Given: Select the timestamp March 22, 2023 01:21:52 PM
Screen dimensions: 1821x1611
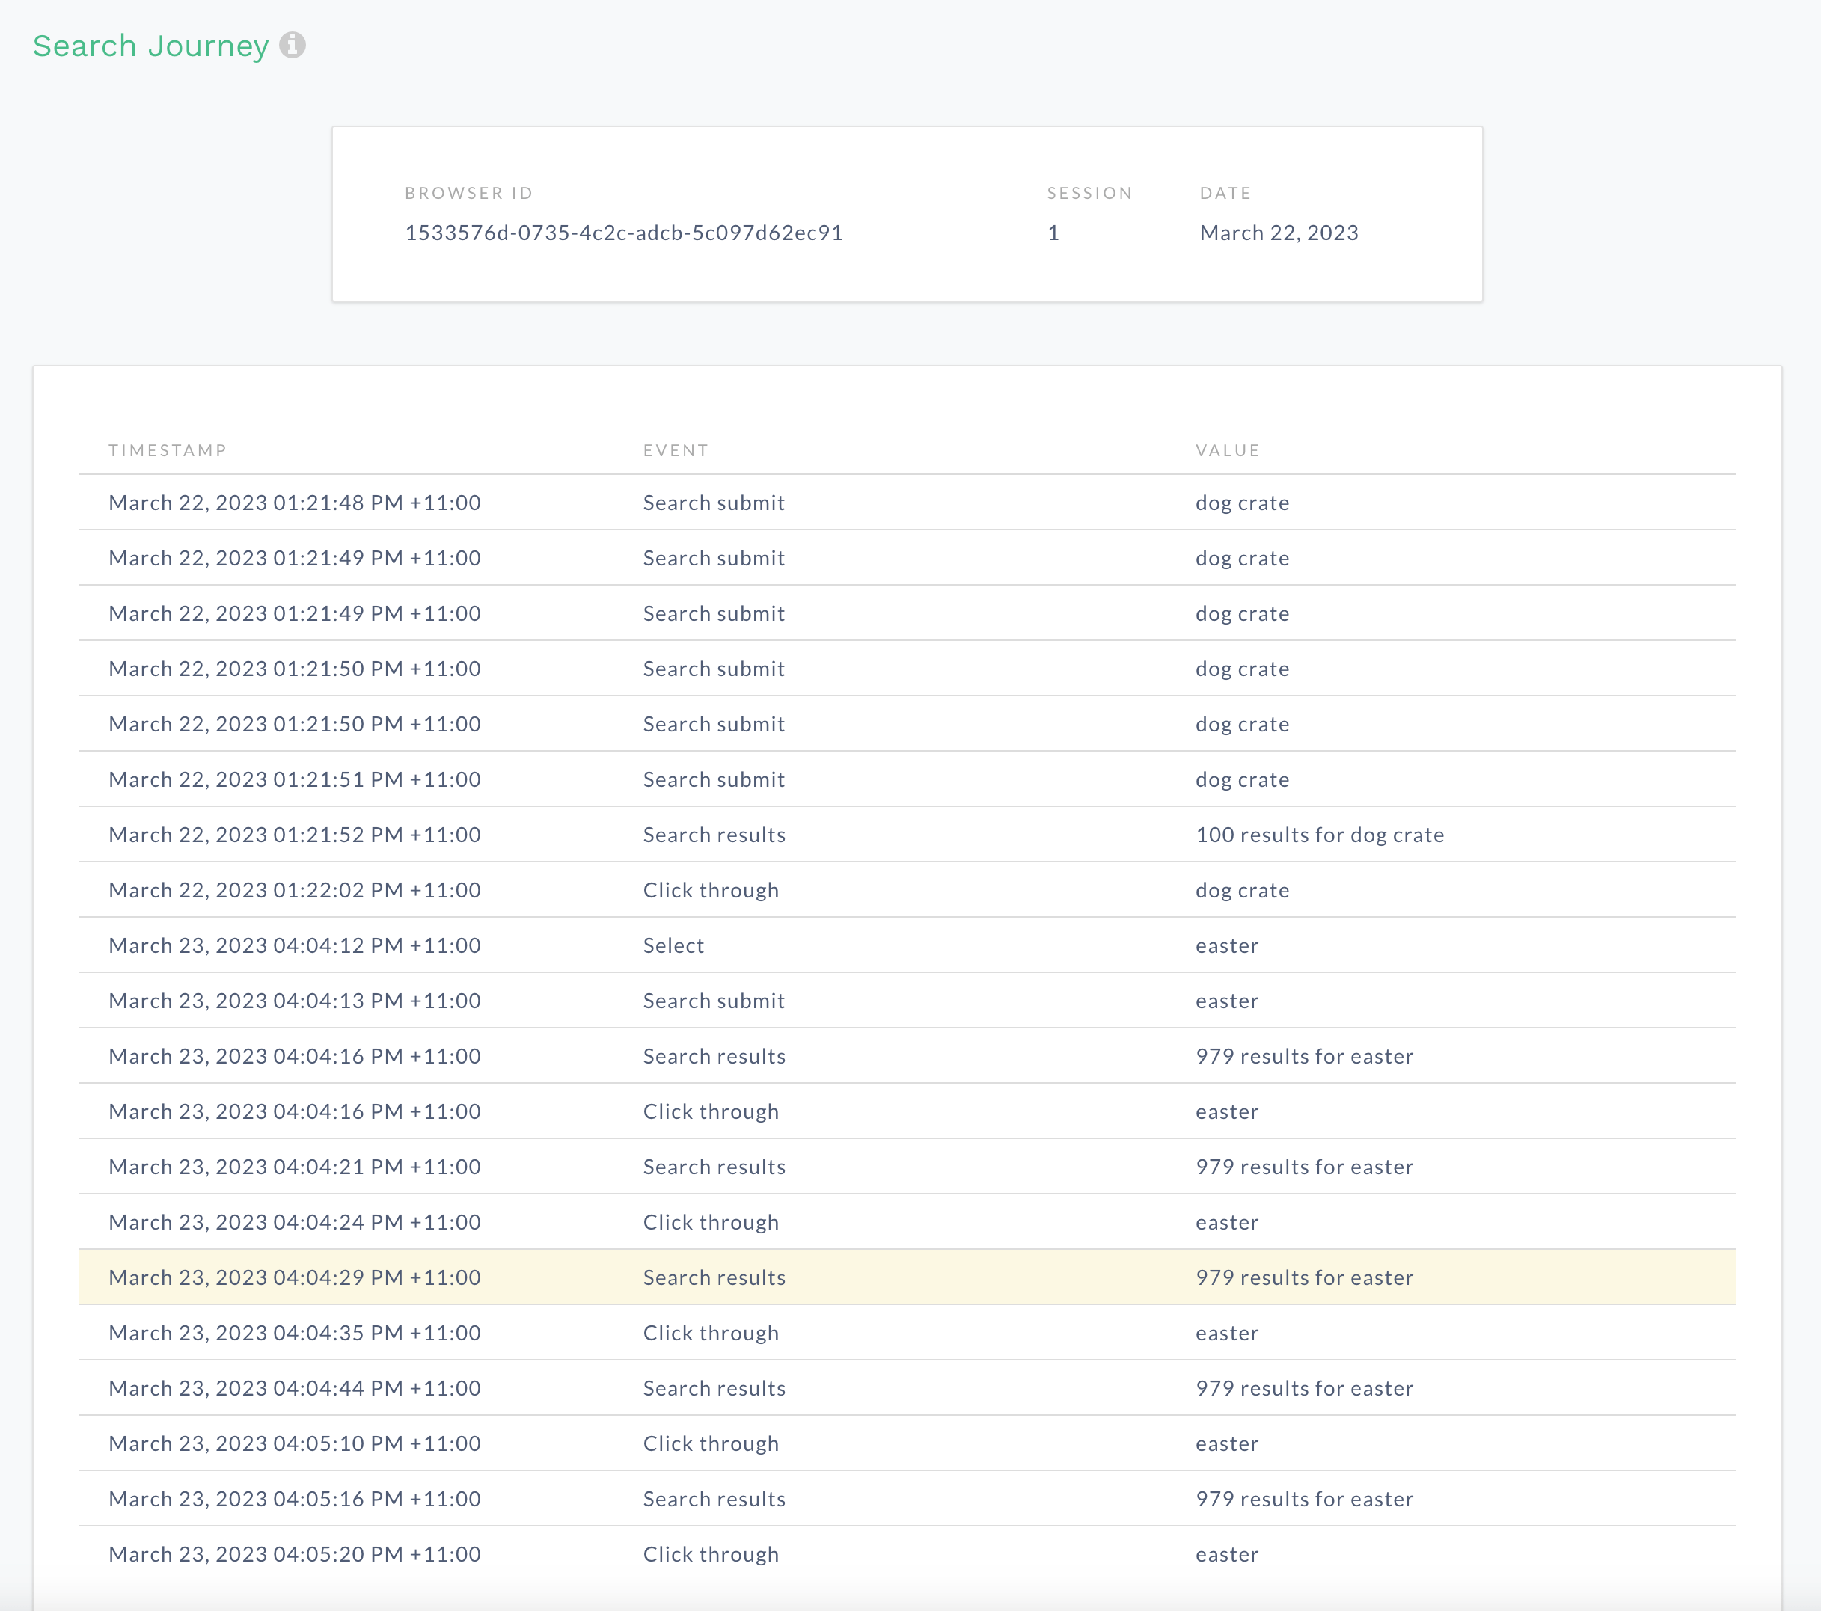Looking at the screenshot, I should pos(294,835).
